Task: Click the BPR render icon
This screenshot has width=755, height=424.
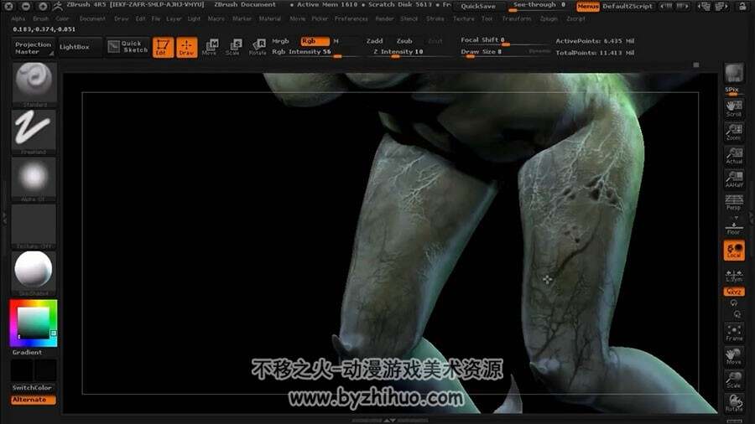Action: coord(734,73)
